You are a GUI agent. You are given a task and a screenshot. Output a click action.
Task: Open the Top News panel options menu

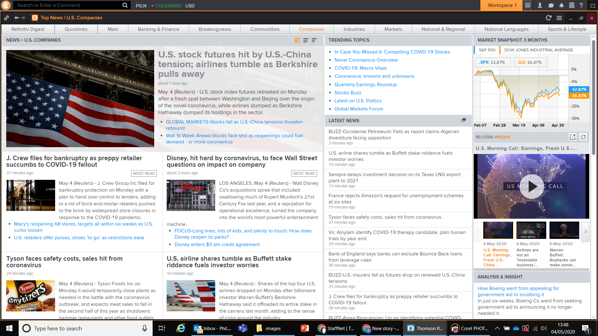point(559,18)
